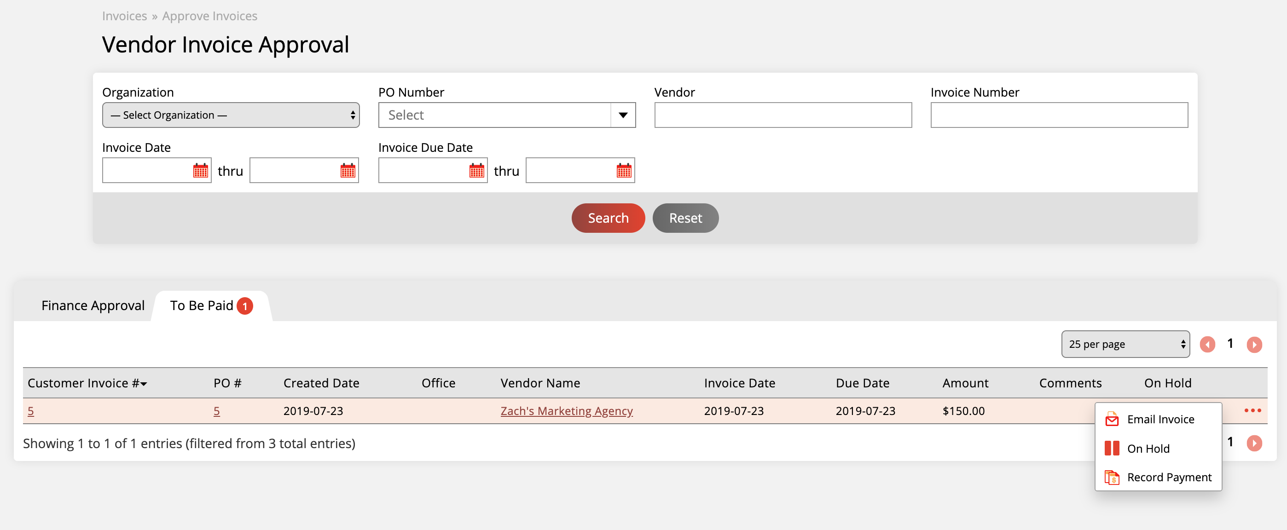Open calendar for Invoice Date start
1287x530 pixels.
click(200, 170)
